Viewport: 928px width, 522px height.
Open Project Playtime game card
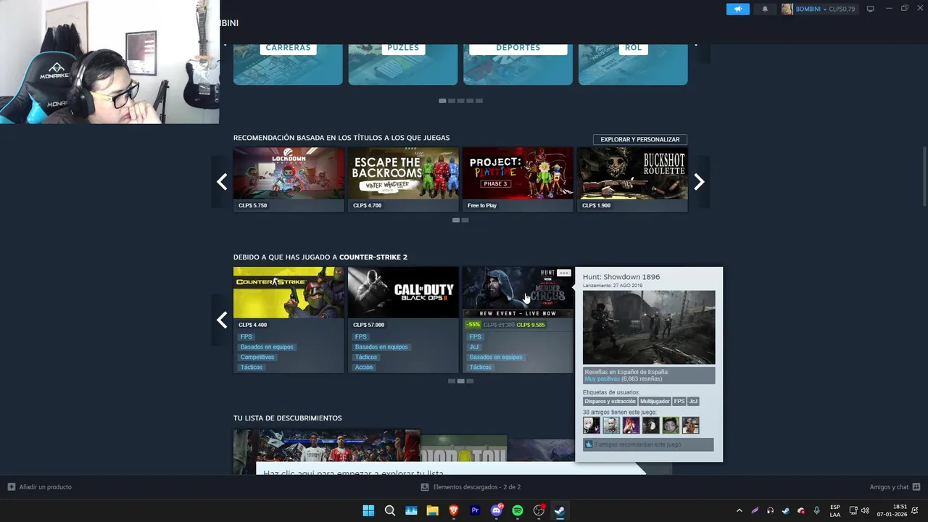click(x=518, y=179)
